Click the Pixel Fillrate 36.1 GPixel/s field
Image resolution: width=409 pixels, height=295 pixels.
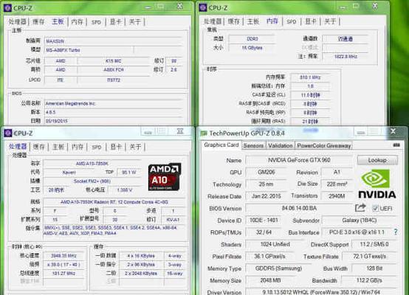269,257
